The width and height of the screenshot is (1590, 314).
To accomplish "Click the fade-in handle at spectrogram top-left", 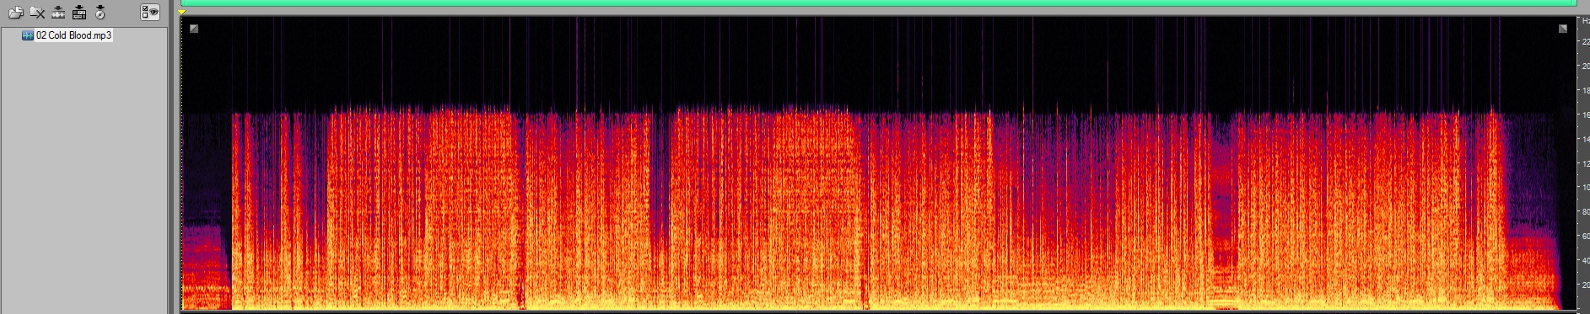I will pyautogui.click(x=194, y=29).
